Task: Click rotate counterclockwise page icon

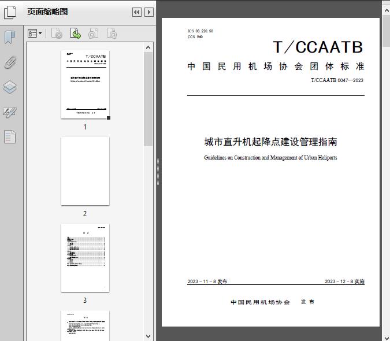Action: [94, 34]
